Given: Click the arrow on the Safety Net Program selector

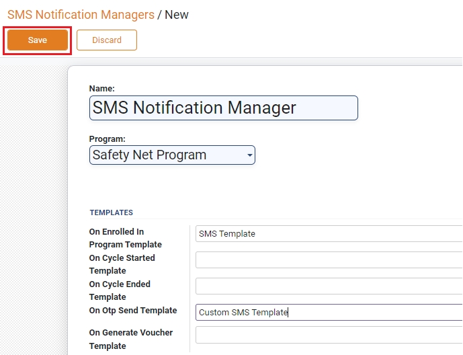Looking at the screenshot, I should pyautogui.click(x=249, y=155).
